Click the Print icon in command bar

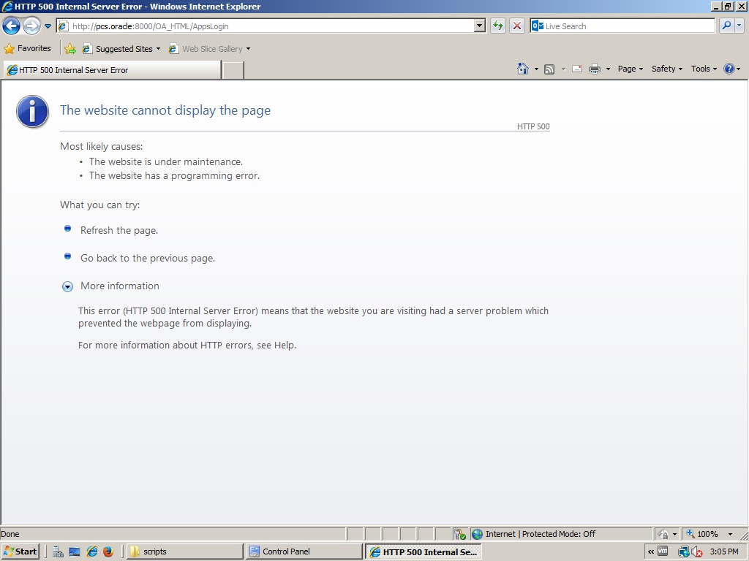point(594,69)
